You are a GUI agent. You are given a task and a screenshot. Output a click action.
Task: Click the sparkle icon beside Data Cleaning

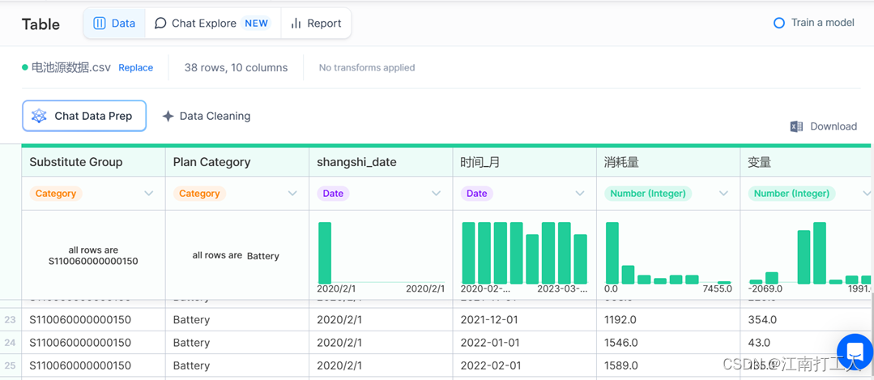168,116
